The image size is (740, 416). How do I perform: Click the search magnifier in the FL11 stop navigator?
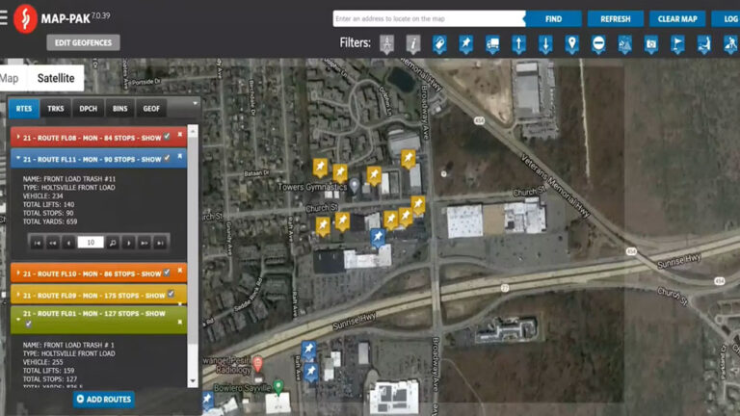[x=113, y=243]
